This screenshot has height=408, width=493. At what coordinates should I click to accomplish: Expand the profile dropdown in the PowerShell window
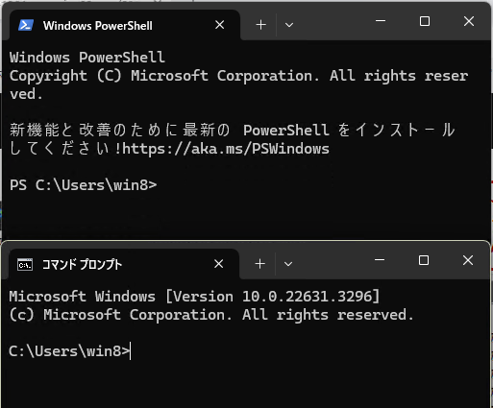pos(289,25)
